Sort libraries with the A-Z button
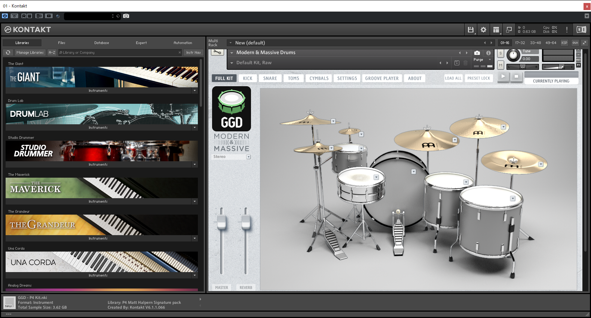The image size is (591, 318). [x=52, y=53]
